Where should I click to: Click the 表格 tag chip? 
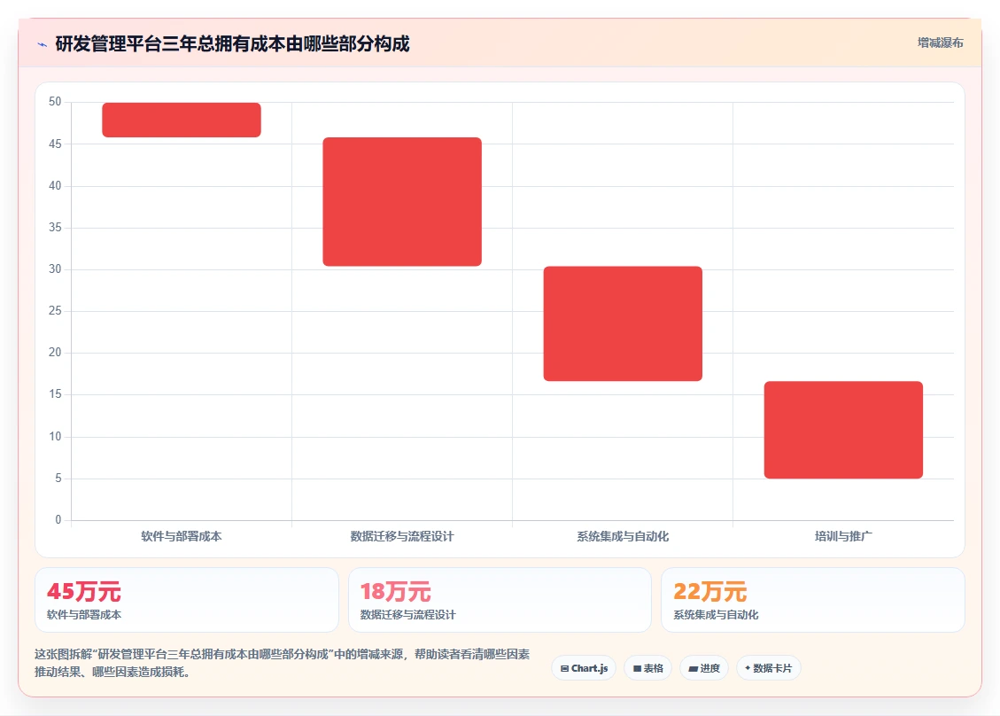(x=648, y=668)
